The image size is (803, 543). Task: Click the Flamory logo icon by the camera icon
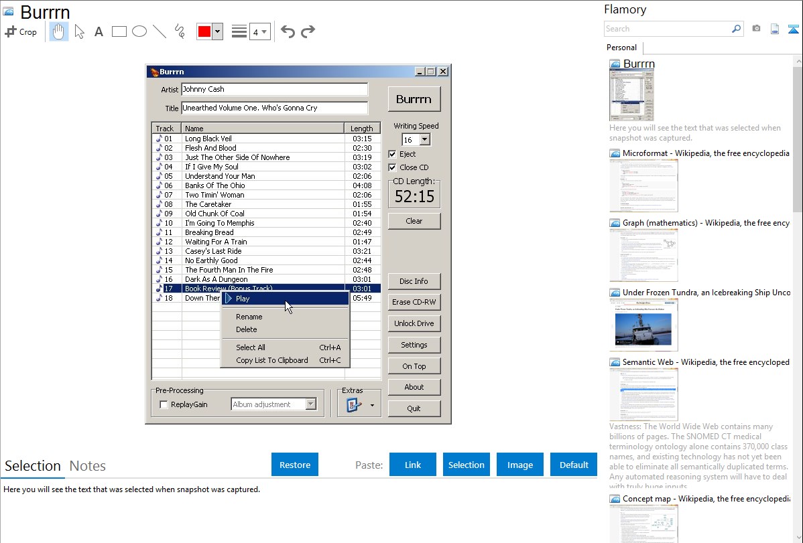793,29
